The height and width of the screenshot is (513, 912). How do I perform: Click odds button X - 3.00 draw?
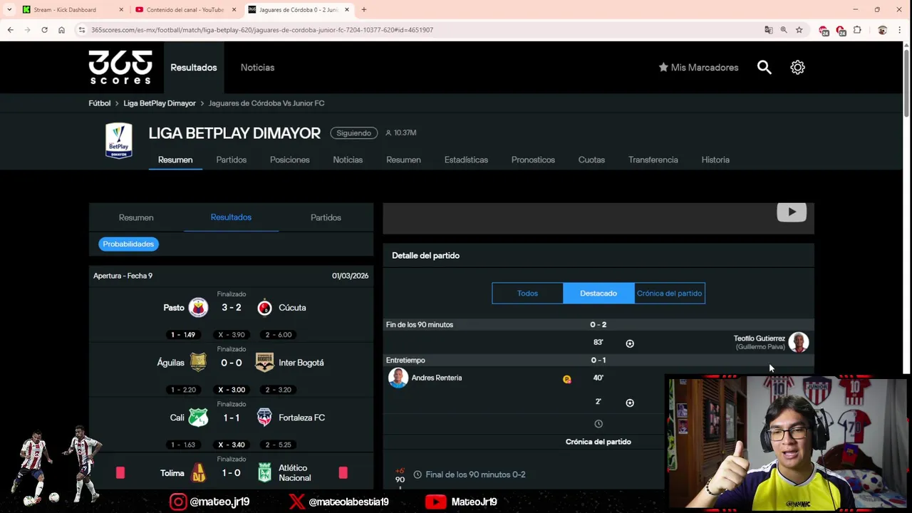click(x=232, y=390)
